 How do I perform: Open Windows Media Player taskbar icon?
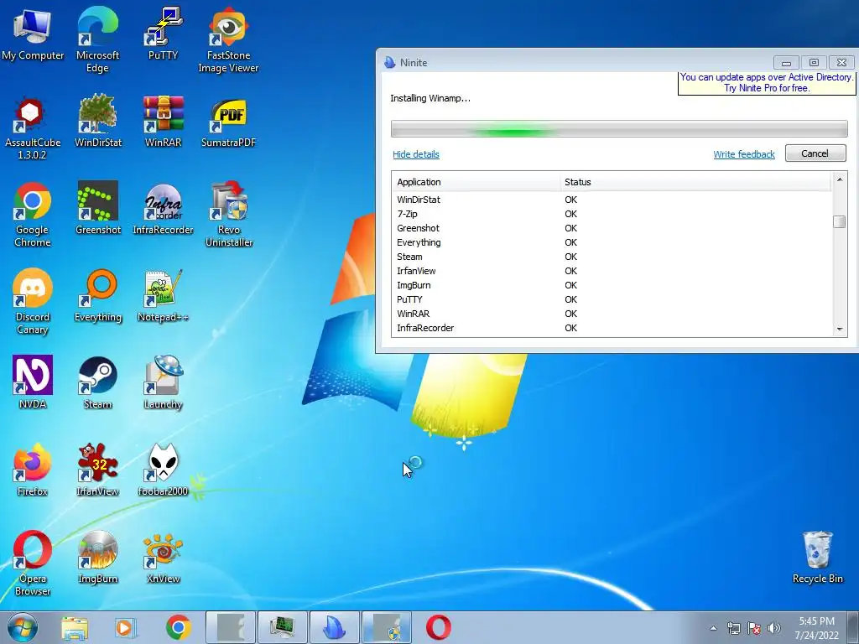point(126,628)
